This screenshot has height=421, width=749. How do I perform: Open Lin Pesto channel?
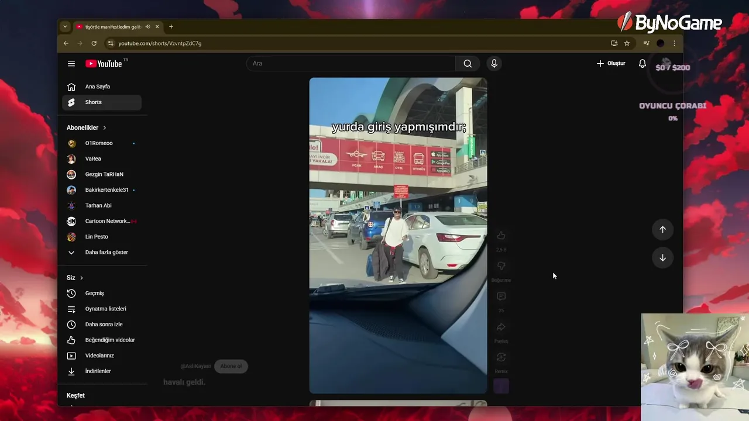tap(102, 237)
